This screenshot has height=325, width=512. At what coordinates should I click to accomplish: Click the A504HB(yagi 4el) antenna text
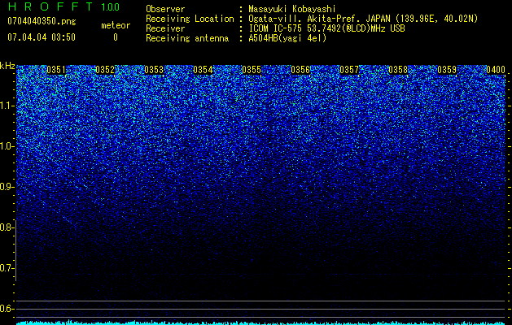click(287, 38)
